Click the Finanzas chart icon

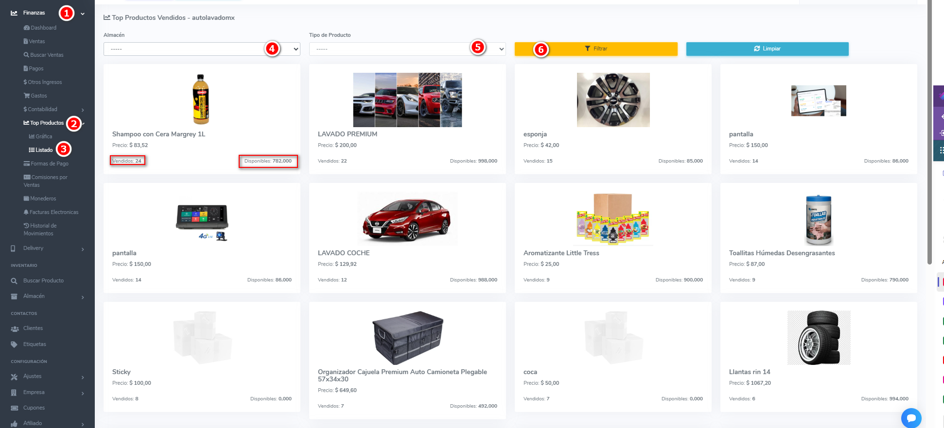pos(14,13)
